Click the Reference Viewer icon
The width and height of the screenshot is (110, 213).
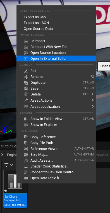pyautogui.click(x=26, y=149)
